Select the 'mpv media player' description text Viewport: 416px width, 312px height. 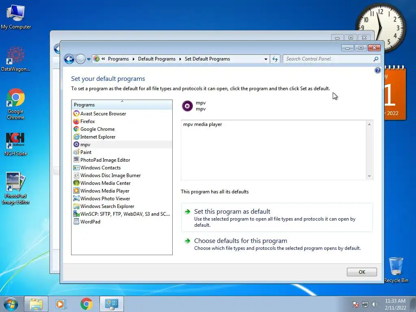point(202,124)
